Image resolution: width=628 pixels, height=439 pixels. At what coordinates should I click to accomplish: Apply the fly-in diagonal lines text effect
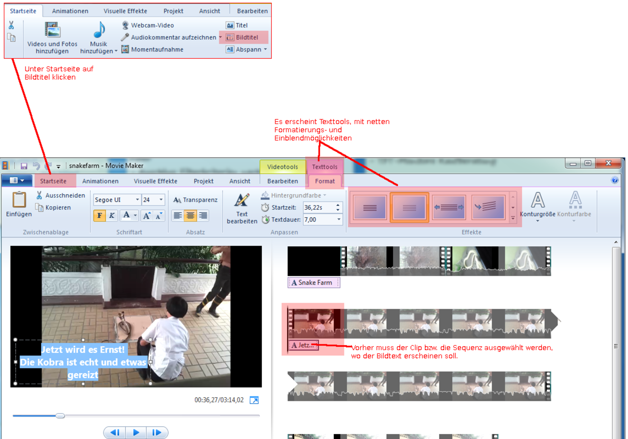point(489,208)
